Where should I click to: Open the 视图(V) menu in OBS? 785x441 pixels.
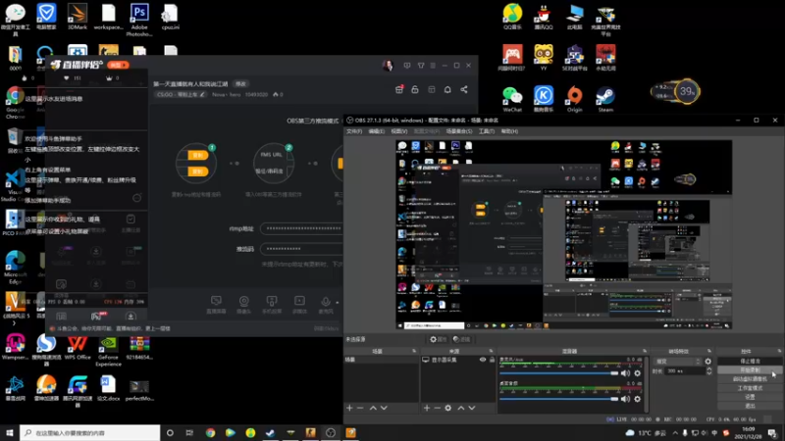(399, 131)
